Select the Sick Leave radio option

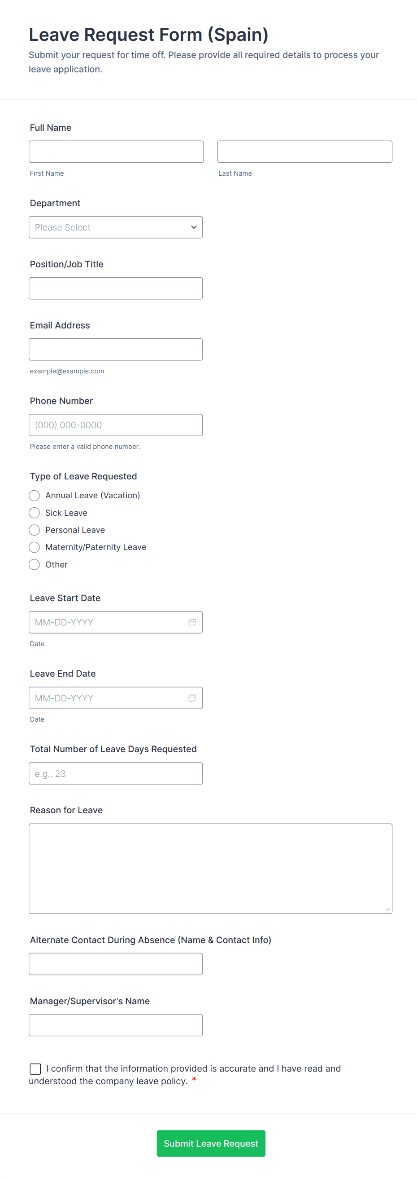click(34, 513)
